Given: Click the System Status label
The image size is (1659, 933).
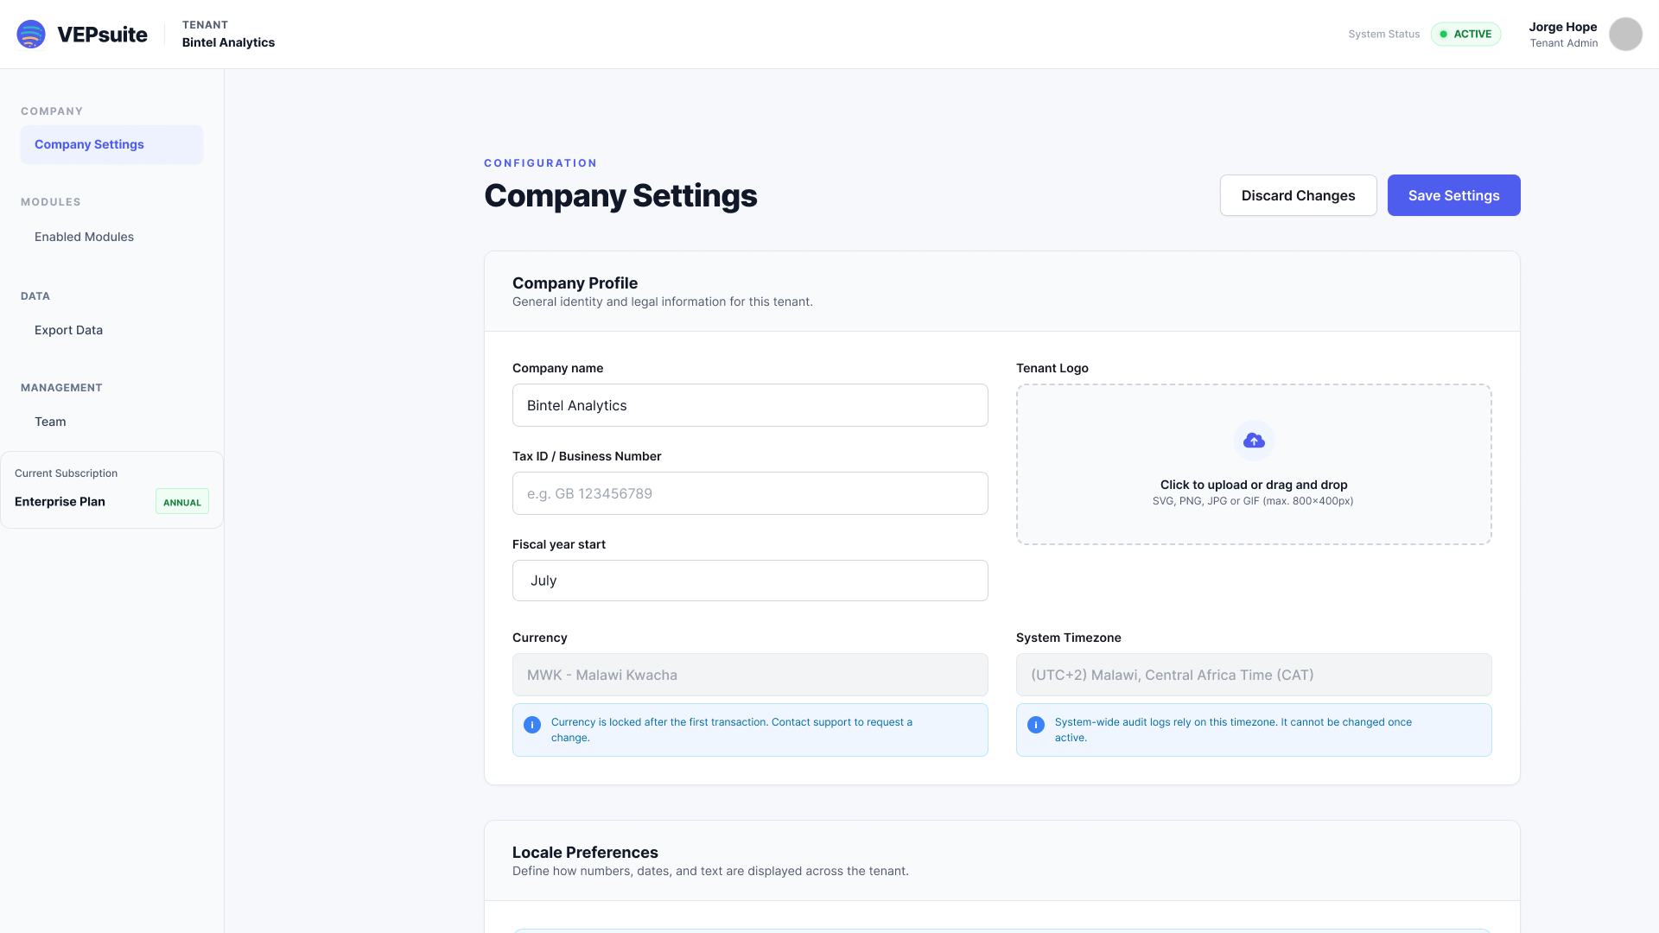Looking at the screenshot, I should [x=1383, y=35].
